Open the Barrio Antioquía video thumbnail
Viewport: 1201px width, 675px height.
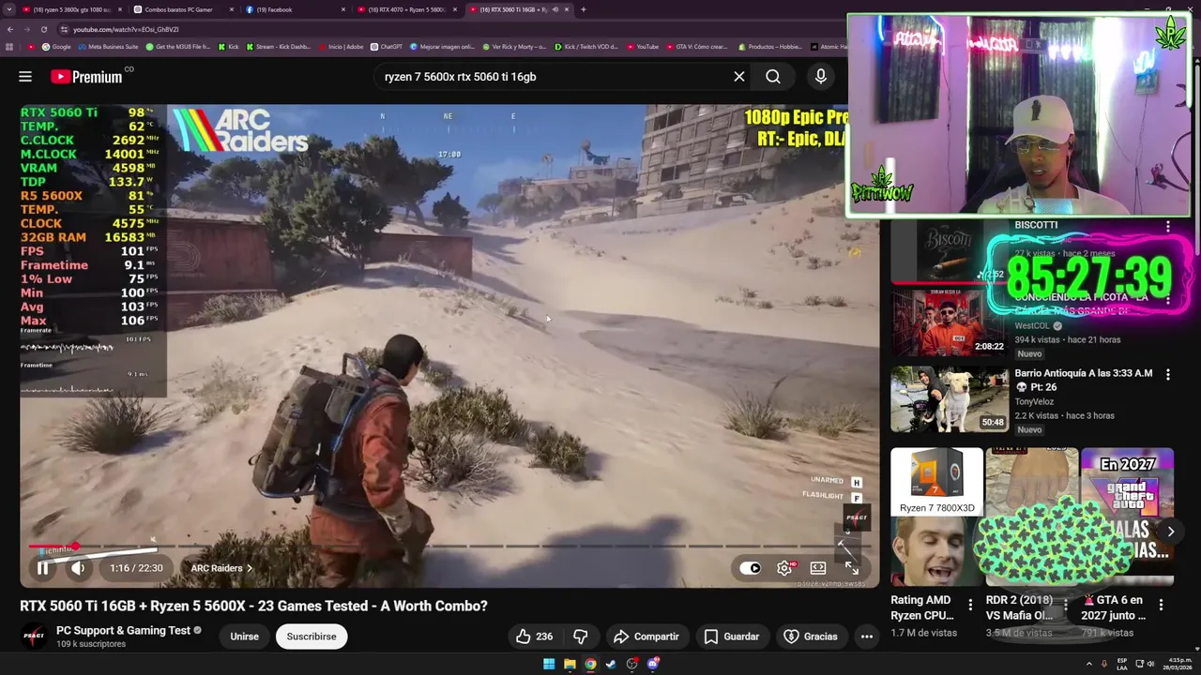pyautogui.click(x=949, y=398)
